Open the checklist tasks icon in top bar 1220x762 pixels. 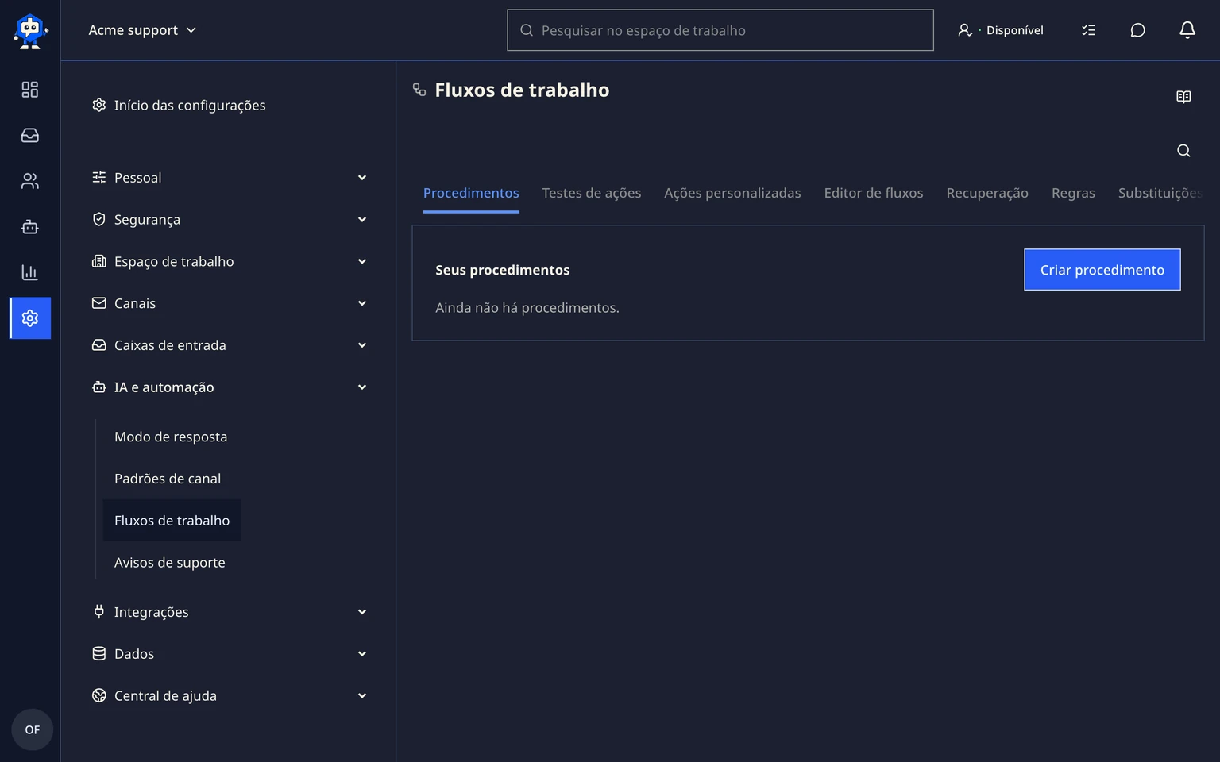point(1088,30)
